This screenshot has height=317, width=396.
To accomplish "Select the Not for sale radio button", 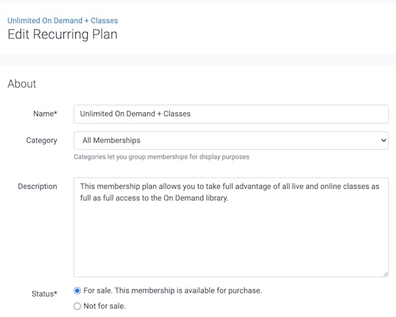I will pos(78,306).
